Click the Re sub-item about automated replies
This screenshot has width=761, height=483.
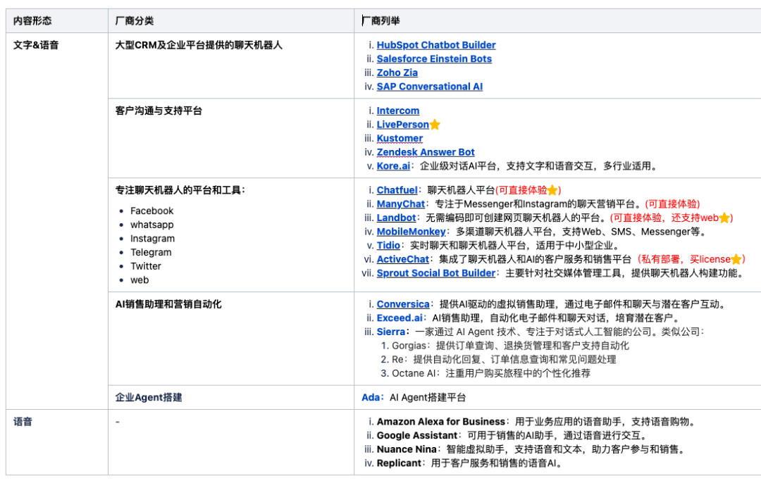[504, 359]
